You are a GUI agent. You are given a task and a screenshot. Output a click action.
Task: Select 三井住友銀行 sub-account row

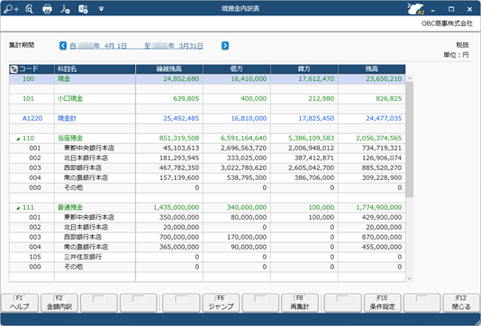pyautogui.click(x=207, y=257)
